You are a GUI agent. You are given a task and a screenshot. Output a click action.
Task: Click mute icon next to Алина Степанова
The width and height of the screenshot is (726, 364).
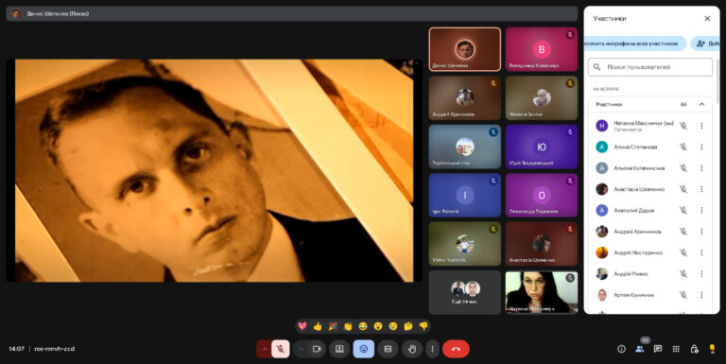[683, 147]
